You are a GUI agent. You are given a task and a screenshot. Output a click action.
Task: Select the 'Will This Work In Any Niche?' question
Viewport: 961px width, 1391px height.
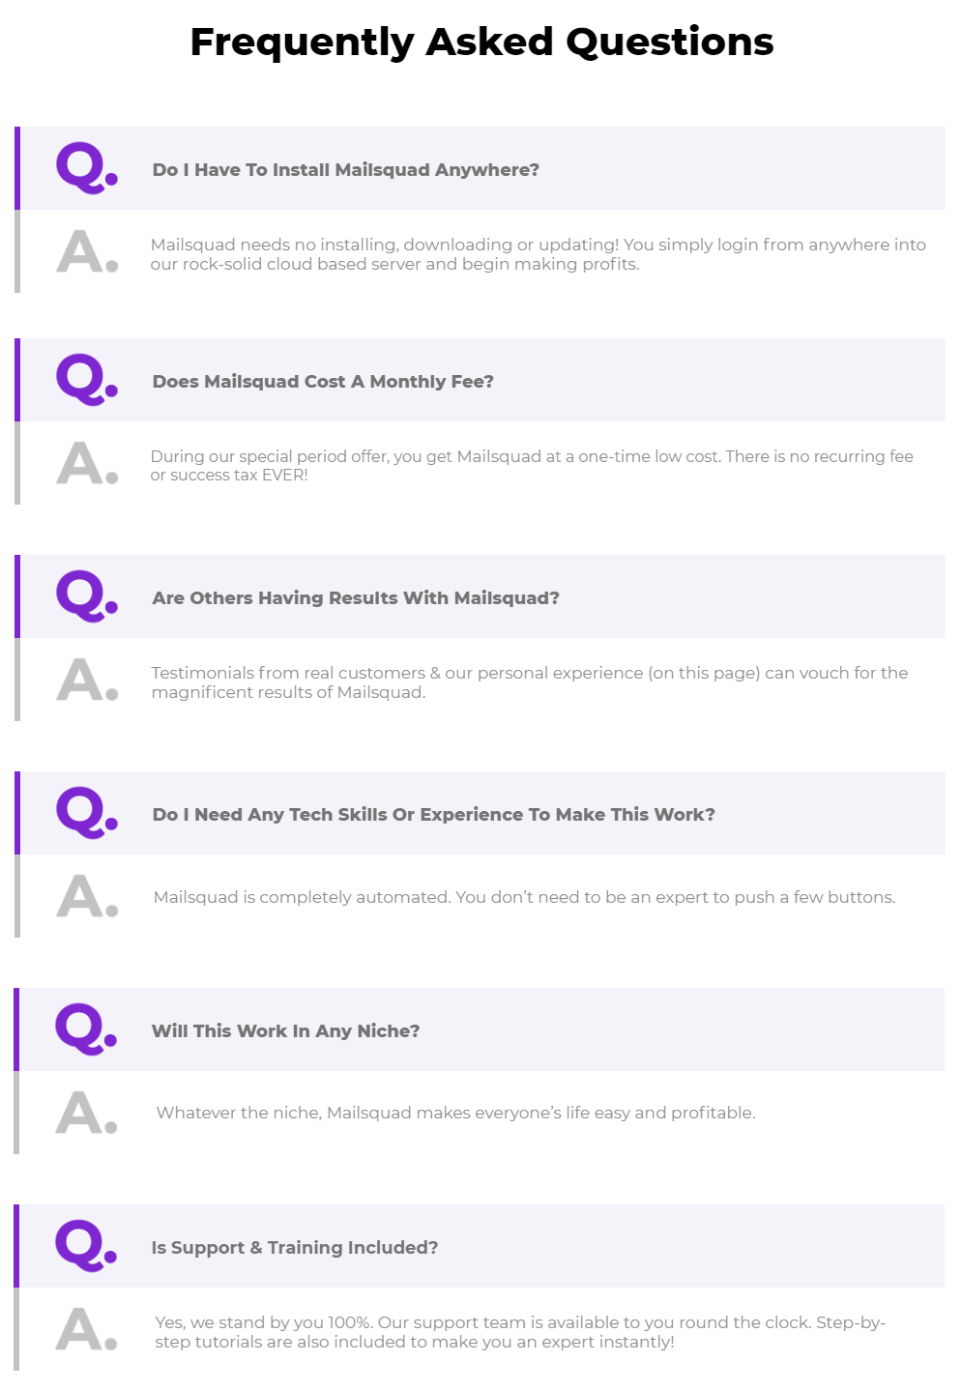tap(480, 1029)
